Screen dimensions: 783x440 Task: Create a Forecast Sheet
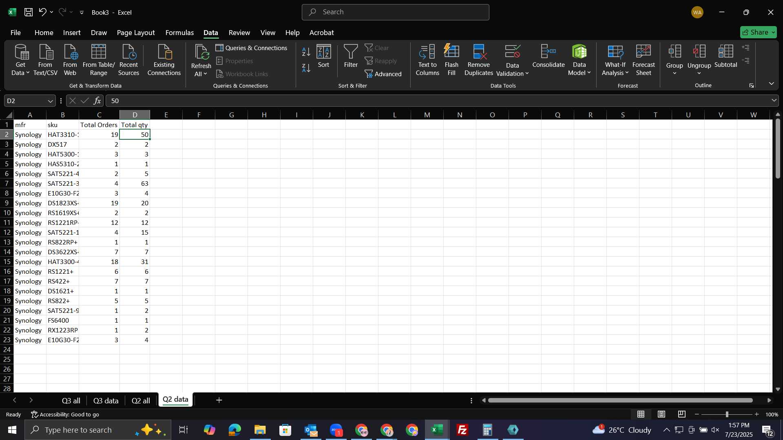click(x=644, y=60)
